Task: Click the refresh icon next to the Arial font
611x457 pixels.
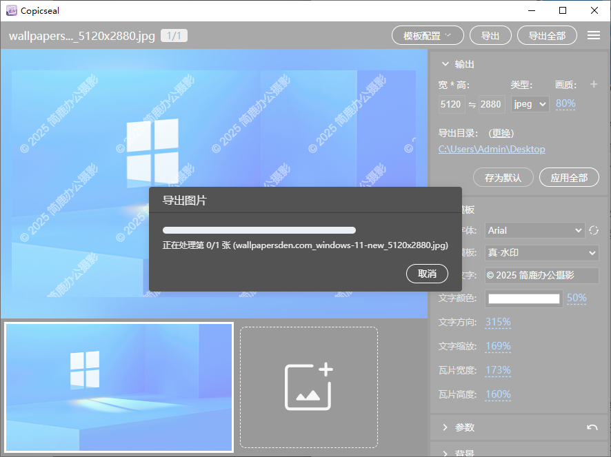Action: click(594, 230)
